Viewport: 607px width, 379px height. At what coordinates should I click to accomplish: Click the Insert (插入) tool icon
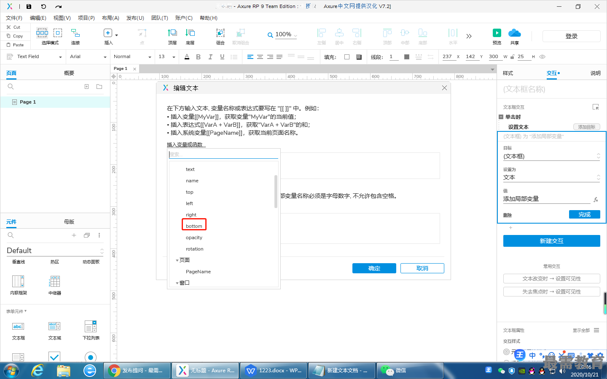(x=108, y=33)
